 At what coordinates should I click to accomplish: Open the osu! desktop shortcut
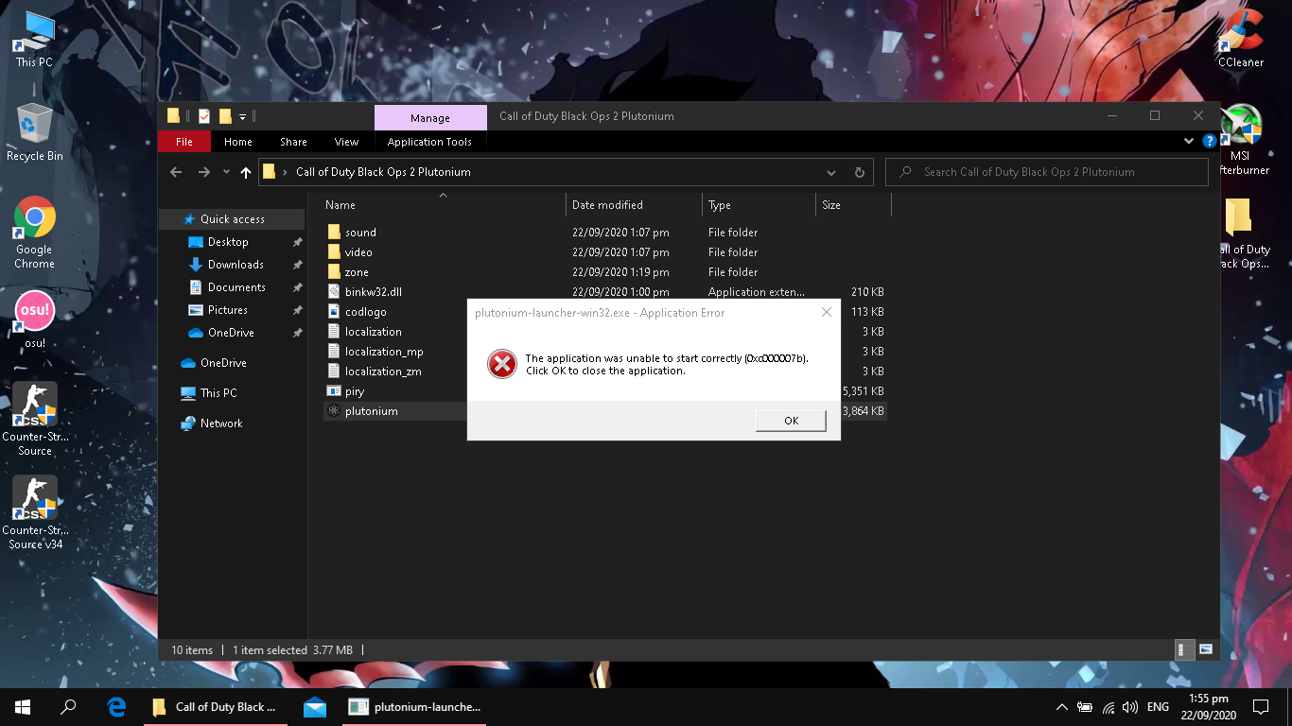[x=35, y=319]
